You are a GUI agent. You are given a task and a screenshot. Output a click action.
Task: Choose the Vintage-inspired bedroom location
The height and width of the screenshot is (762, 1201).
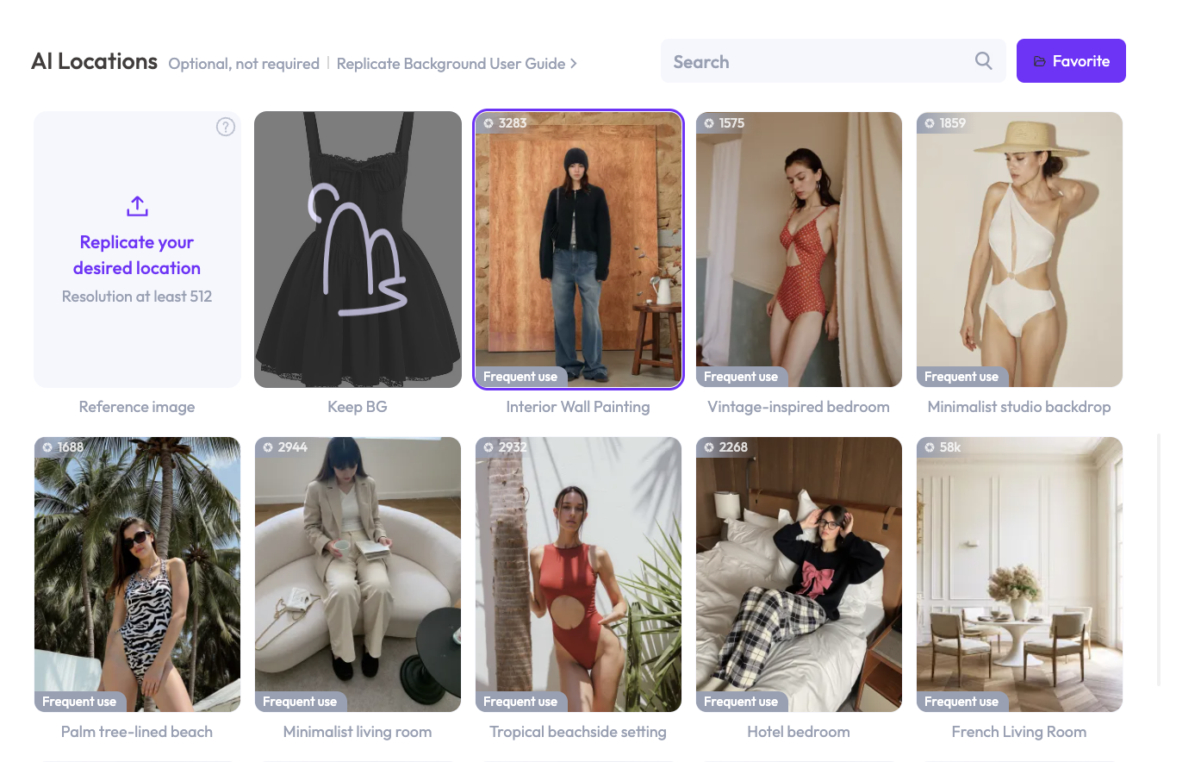(x=799, y=249)
